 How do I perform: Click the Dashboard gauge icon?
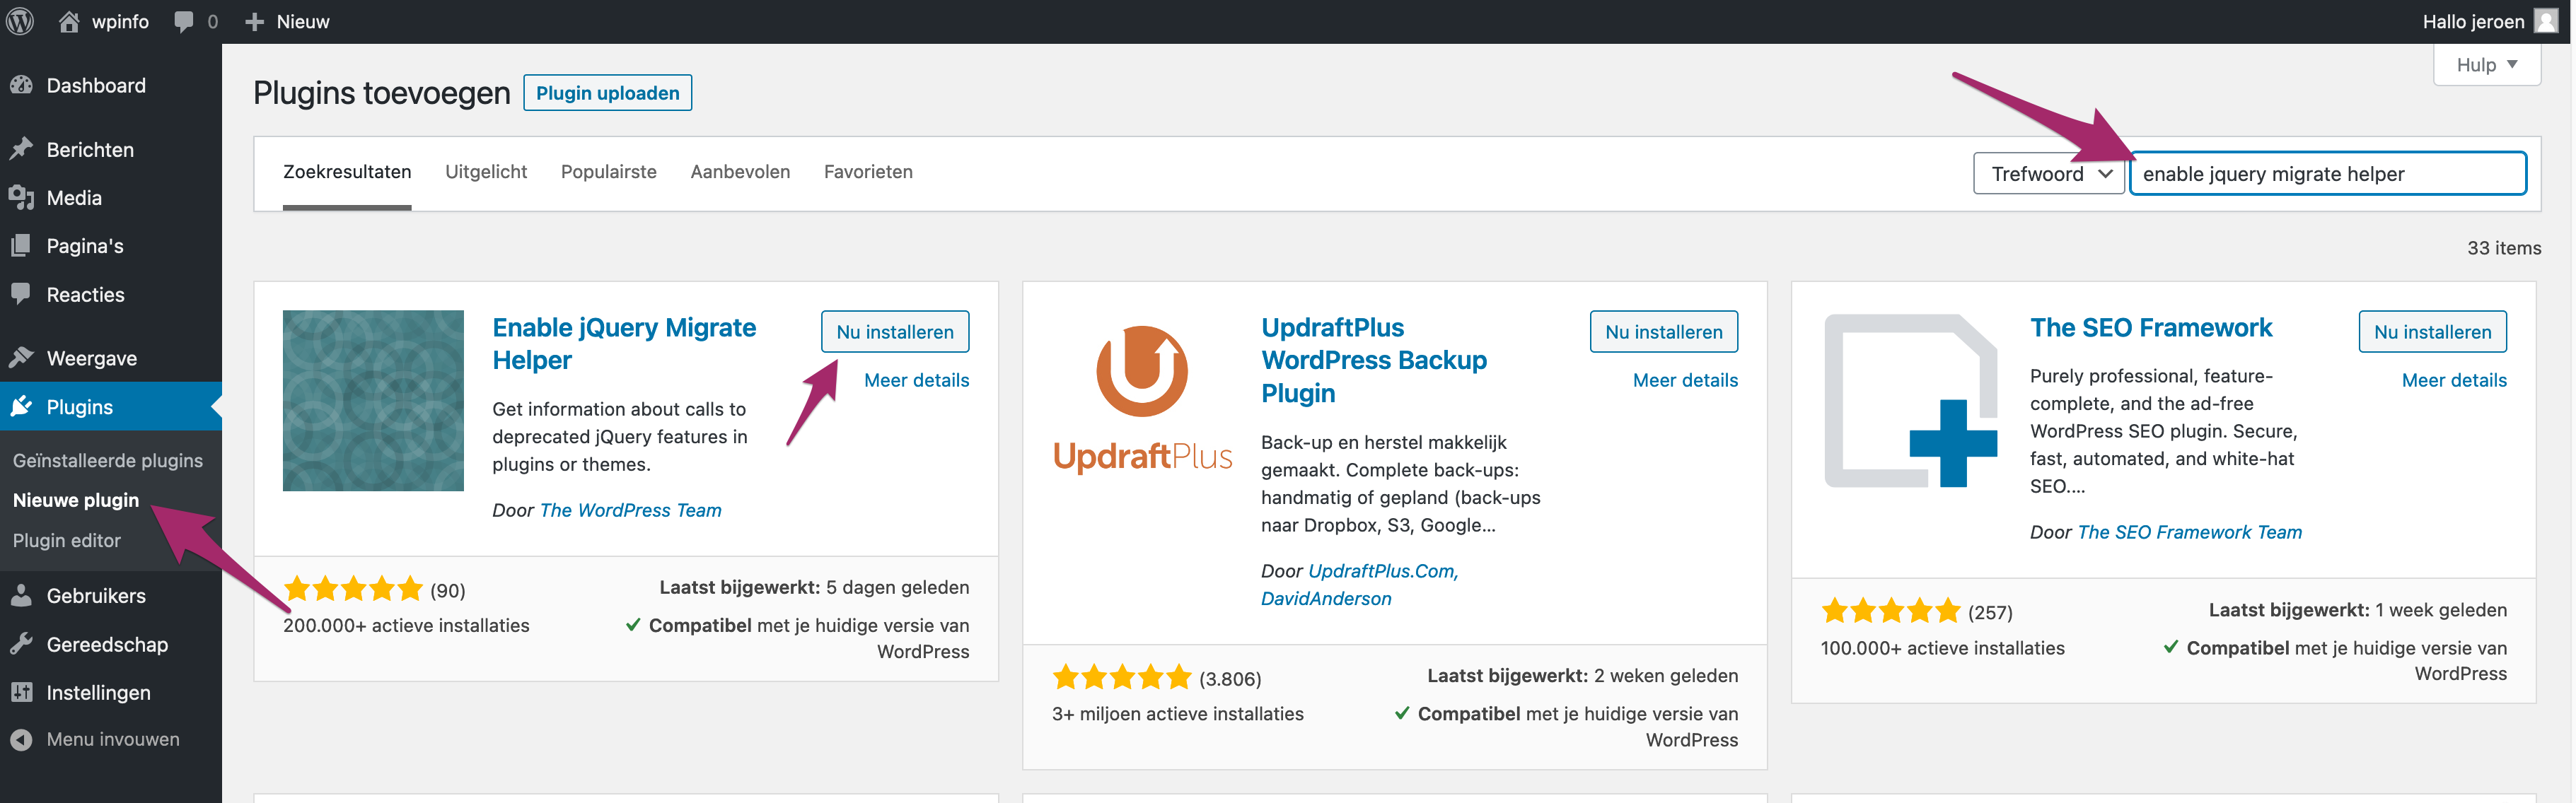(21, 86)
